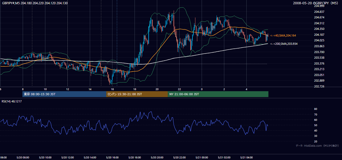Click the RSI 70 level label
This screenshot has width=342, height=160.
click(x=316, y=114)
